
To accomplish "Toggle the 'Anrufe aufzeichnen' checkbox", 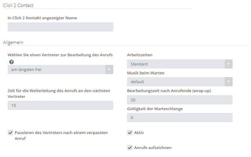I will (x=130, y=148).
